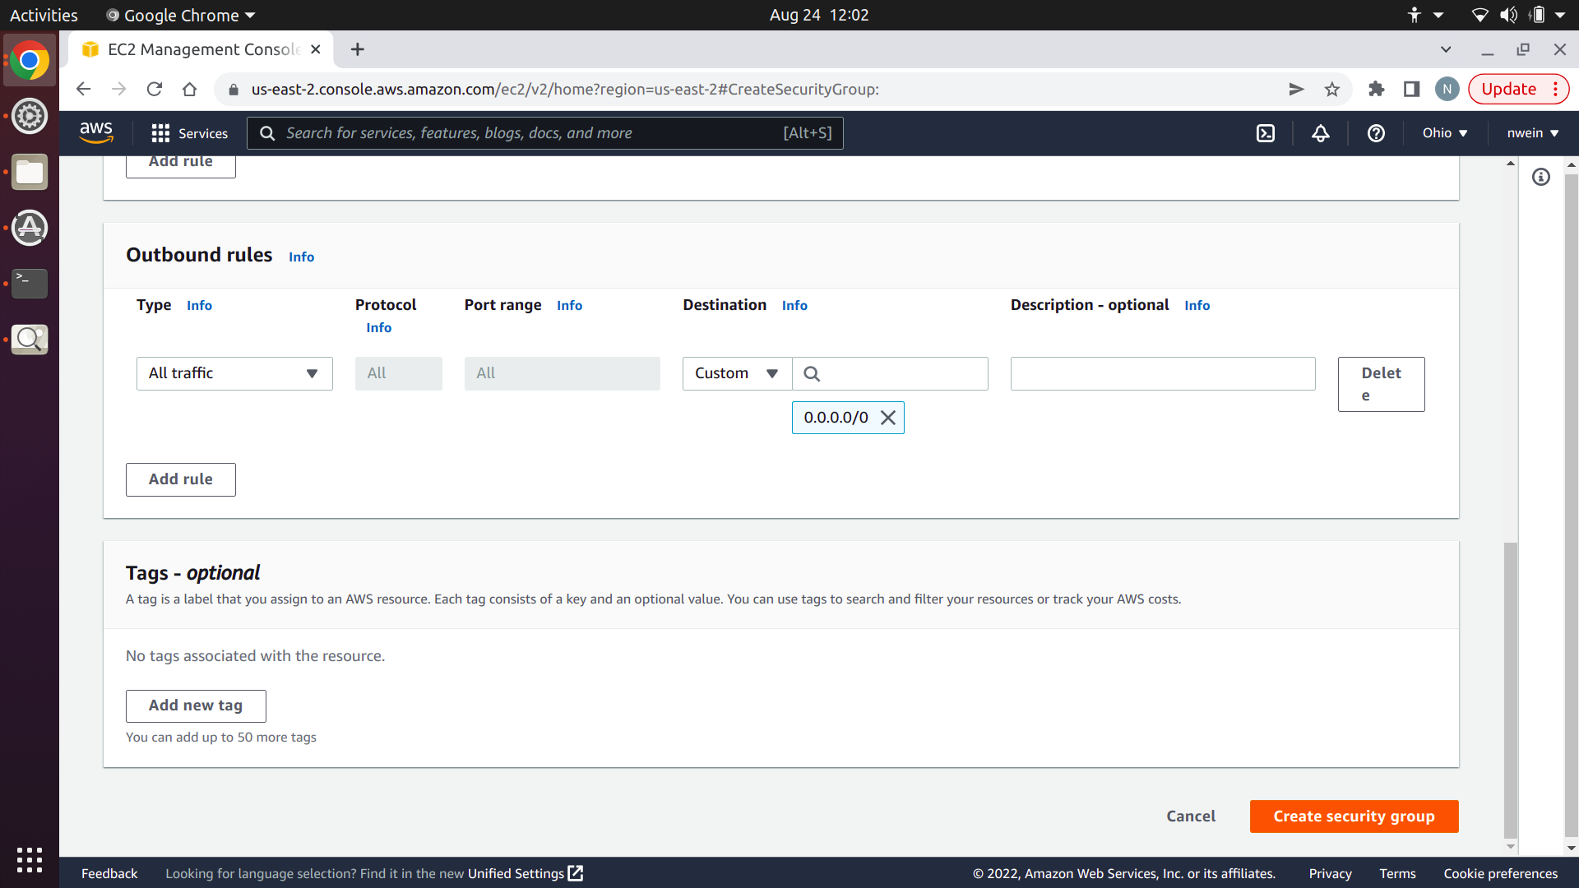Open Info link next to Outbound rules
The width and height of the screenshot is (1579, 888).
301,257
